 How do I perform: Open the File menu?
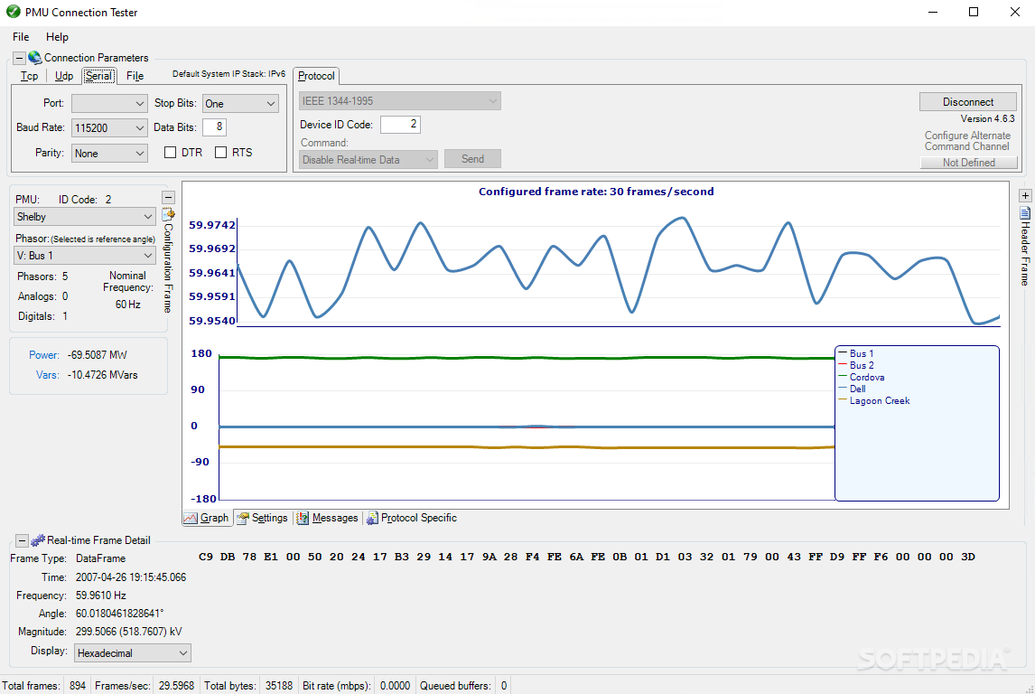21,37
